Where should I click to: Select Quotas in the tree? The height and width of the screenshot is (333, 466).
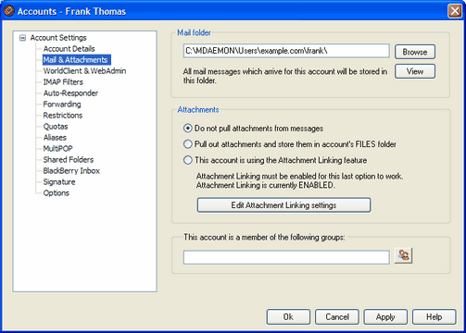pos(56,127)
